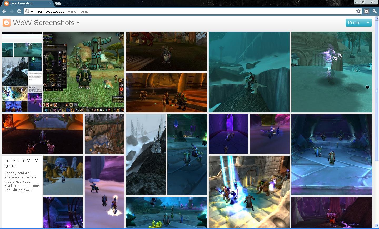379x229 pixels.
Task: Open the Mosaic view selector
Action: click(x=355, y=23)
